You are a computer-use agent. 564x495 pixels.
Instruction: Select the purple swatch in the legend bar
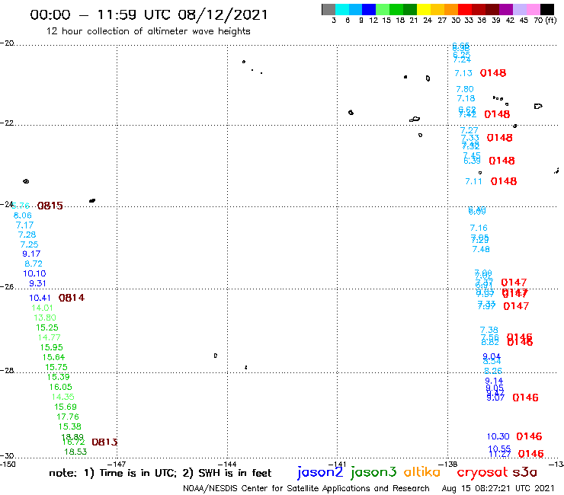tap(506, 9)
